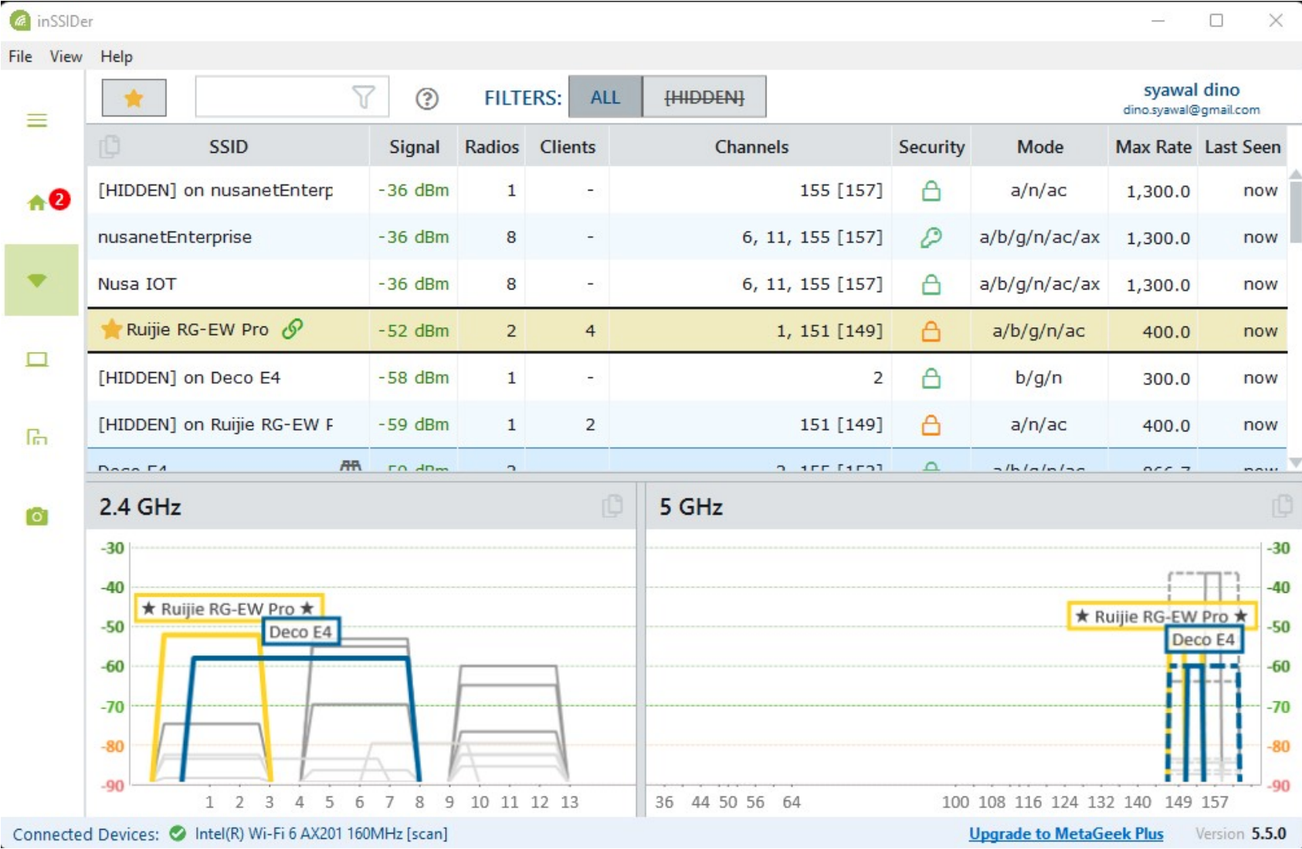The image size is (1302, 849).
Task: Sort by Clients column header
Action: tap(568, 147)
